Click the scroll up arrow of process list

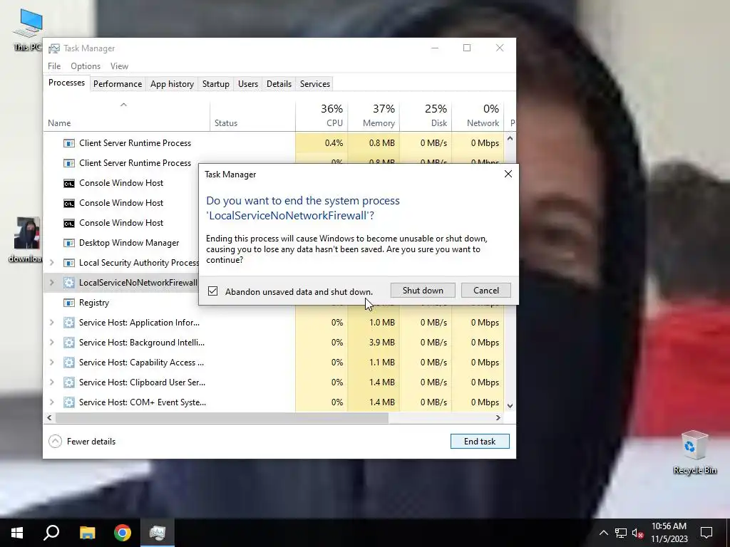510,139
